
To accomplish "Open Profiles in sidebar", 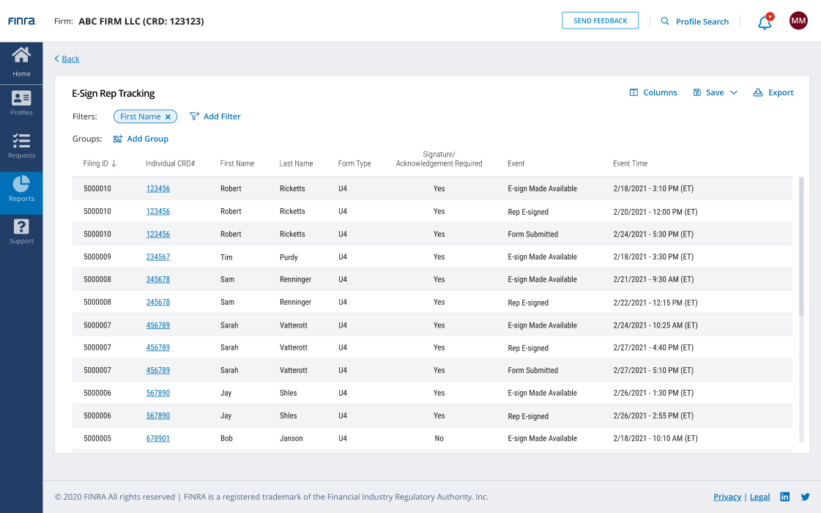I will pos(21,103).
